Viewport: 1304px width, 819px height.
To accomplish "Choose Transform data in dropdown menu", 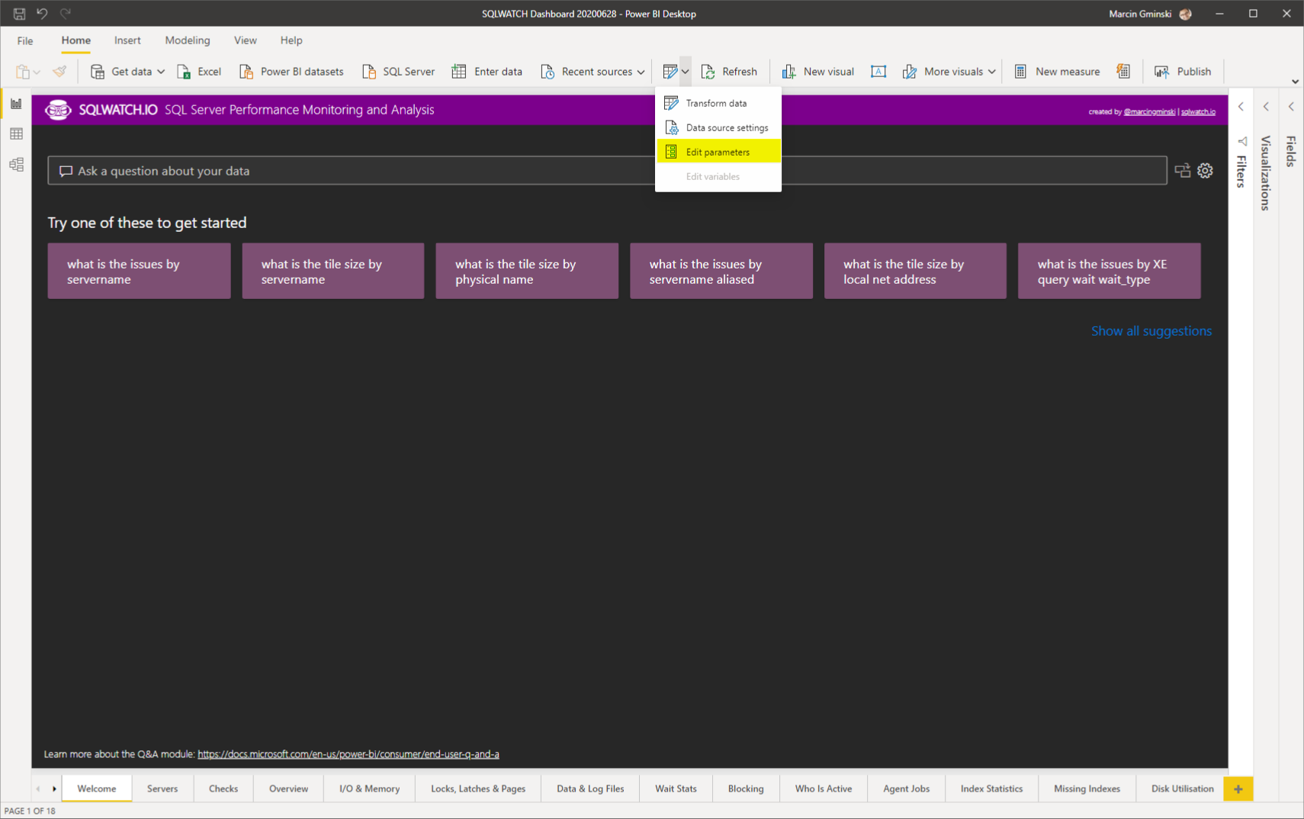I will click(718, 103).
